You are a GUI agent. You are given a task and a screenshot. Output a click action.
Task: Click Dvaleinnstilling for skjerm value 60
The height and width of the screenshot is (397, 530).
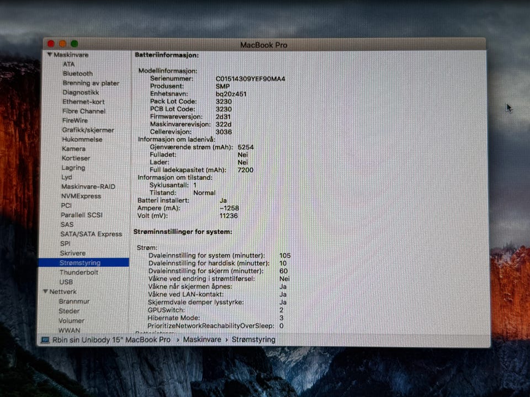pos(284,271)
